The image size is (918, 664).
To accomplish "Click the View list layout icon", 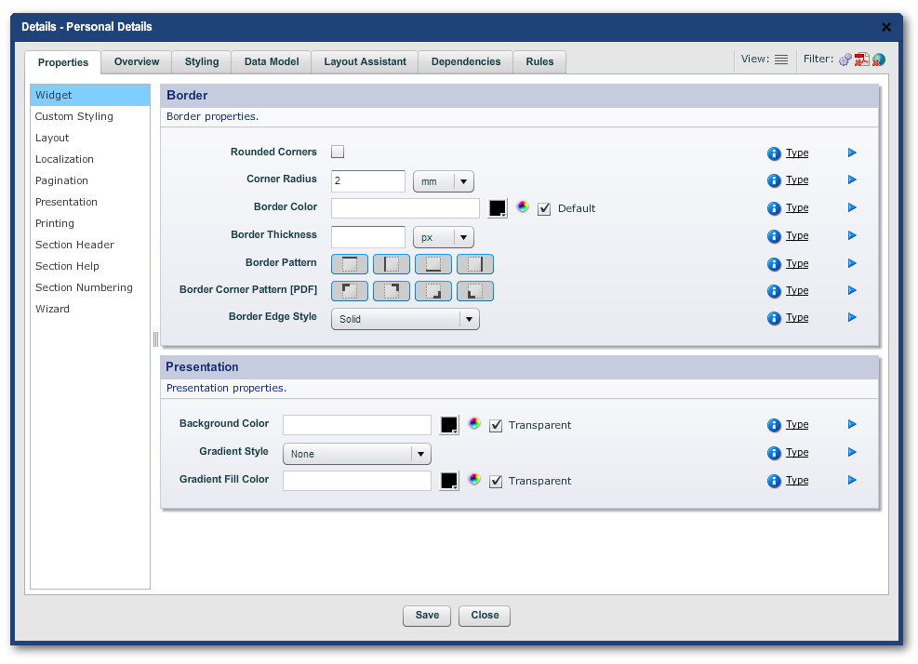I will (781, 60).
